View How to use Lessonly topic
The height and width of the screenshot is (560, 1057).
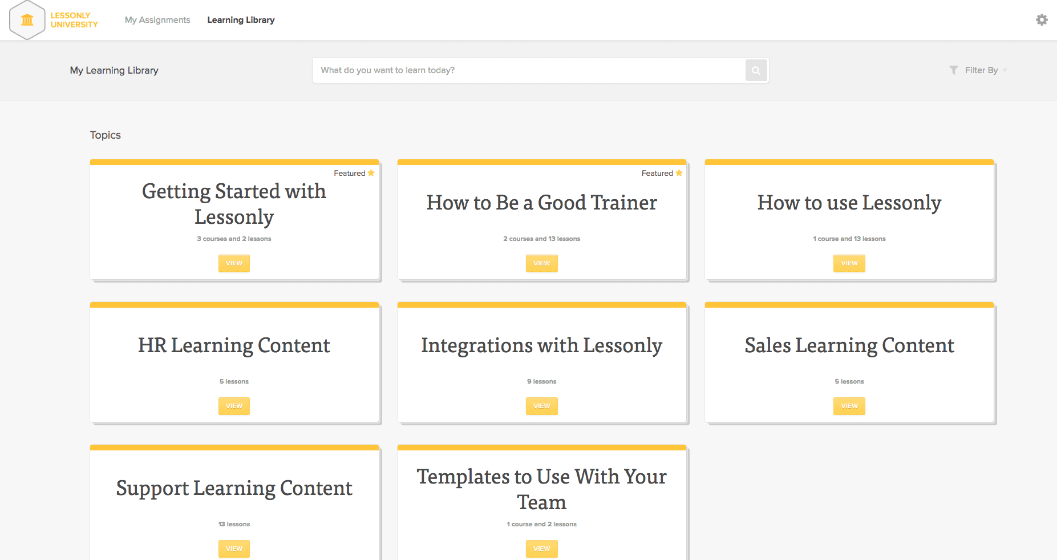pos(849,263)
